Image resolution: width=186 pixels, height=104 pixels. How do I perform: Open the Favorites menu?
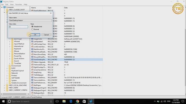click(x=19, y=5)
